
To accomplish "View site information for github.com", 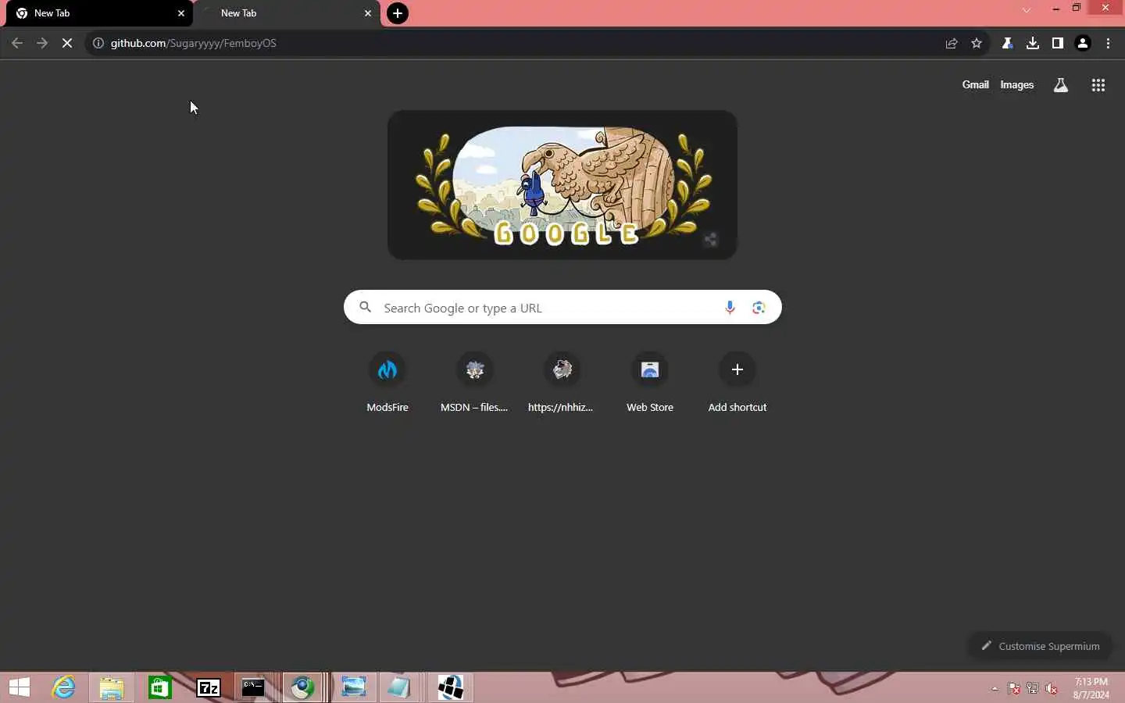I will 98,44.
